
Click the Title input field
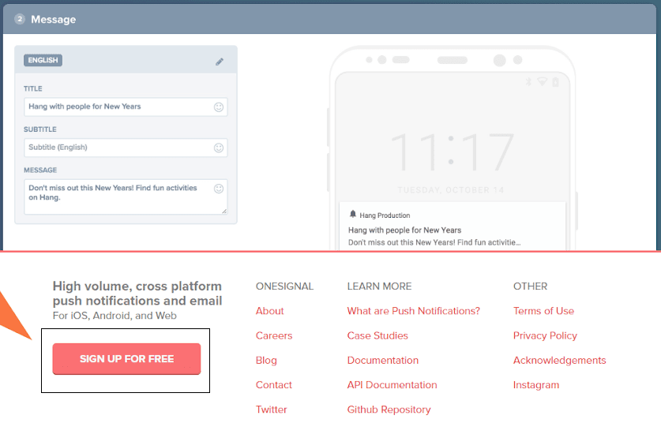pyautogui.click(x=126, y=107)
